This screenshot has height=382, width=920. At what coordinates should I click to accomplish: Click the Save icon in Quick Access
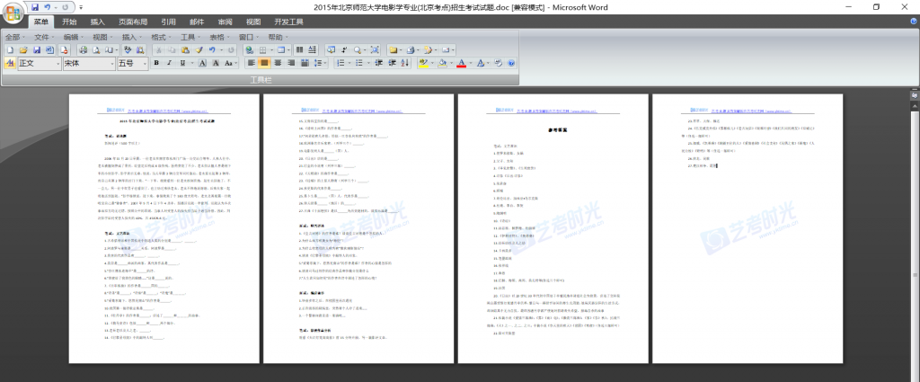[35, 7]
